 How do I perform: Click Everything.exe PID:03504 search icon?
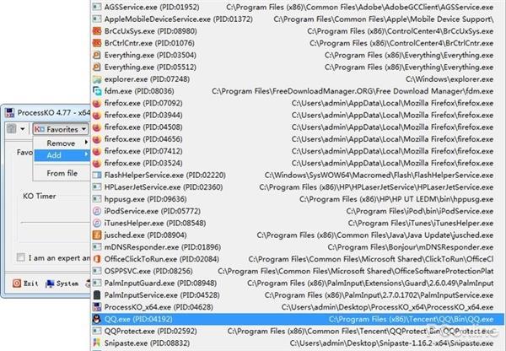point(97,55)
